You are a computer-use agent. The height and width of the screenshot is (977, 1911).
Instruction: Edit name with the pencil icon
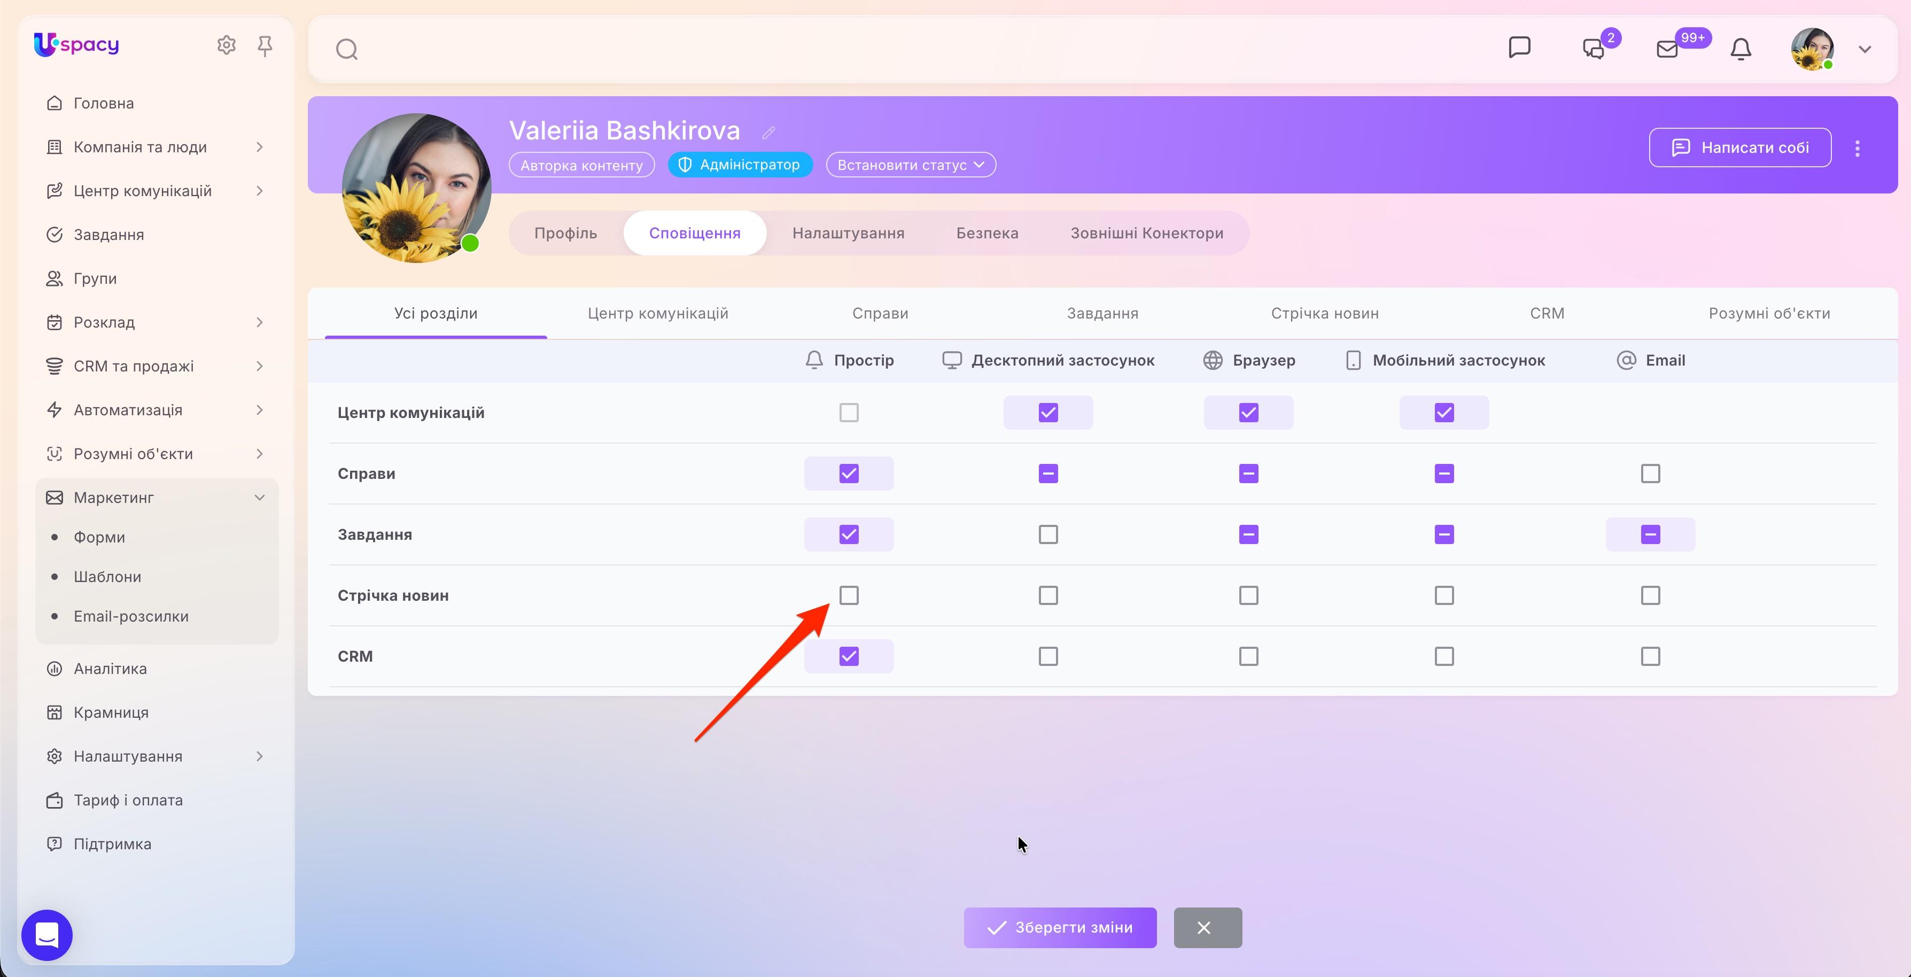click(768, 132)
